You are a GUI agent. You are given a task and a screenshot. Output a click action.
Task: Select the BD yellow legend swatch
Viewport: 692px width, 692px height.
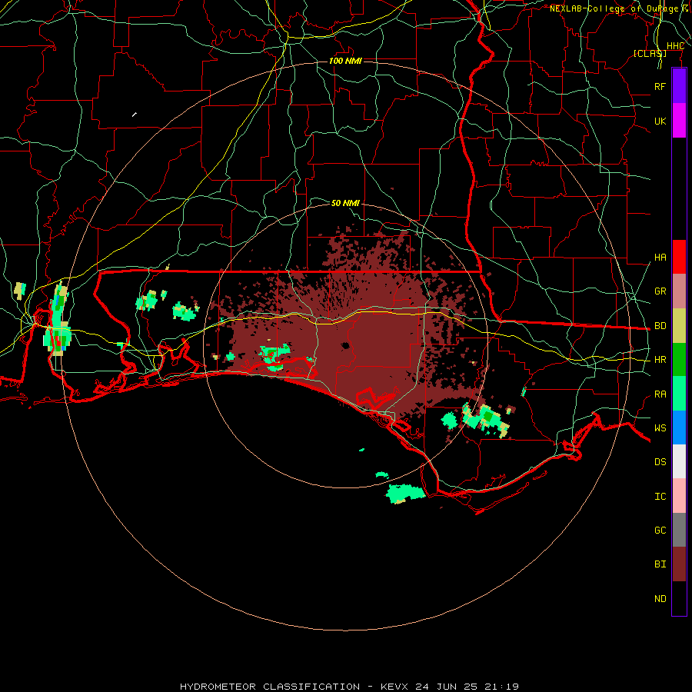[679, 326]
